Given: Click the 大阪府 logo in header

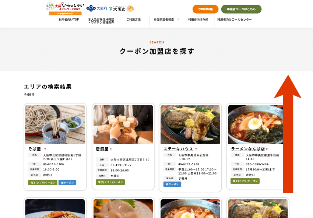Looking at the screenshot, I should pyautogui.click(x=97, y=8).
